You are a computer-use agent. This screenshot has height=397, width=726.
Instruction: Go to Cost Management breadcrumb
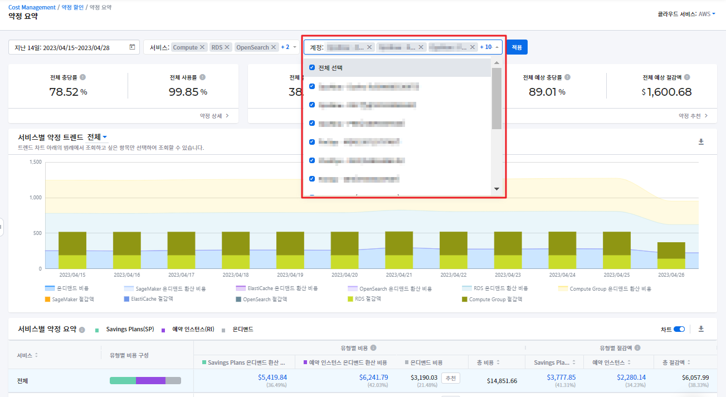click(32, 7)
